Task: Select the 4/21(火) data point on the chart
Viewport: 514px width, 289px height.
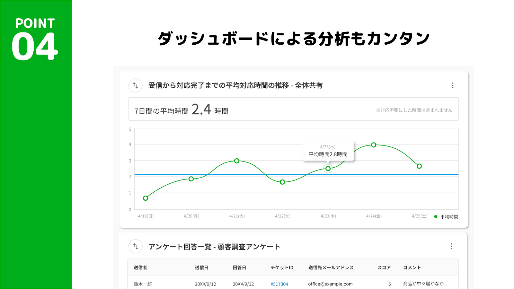Action: point(237,161)
